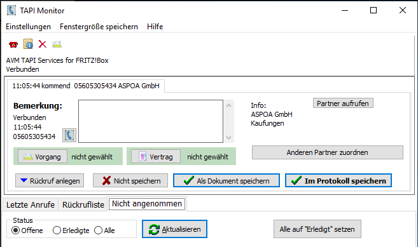Click the Bemerkung scrollbar down arrow
This screenshot has height=247, width=418.
[229, 137]
